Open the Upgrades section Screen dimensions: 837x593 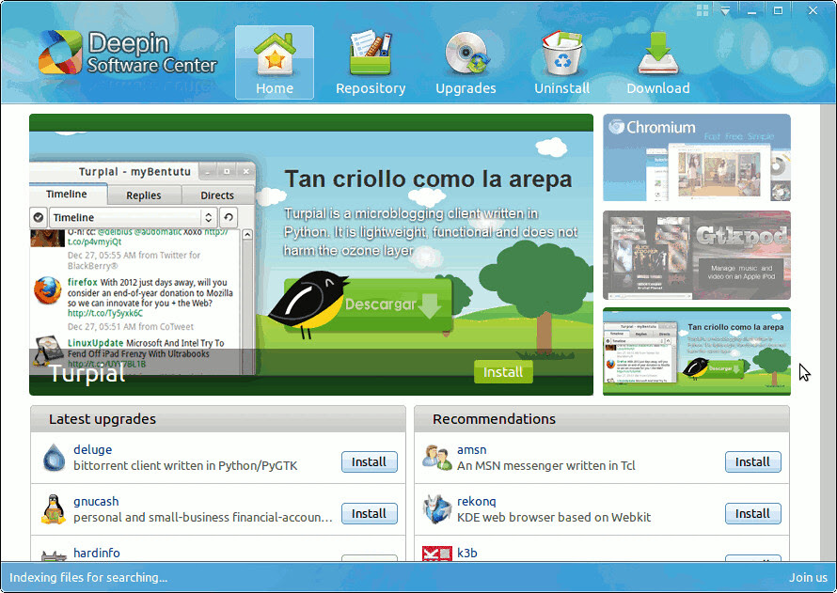pos(466,60)
